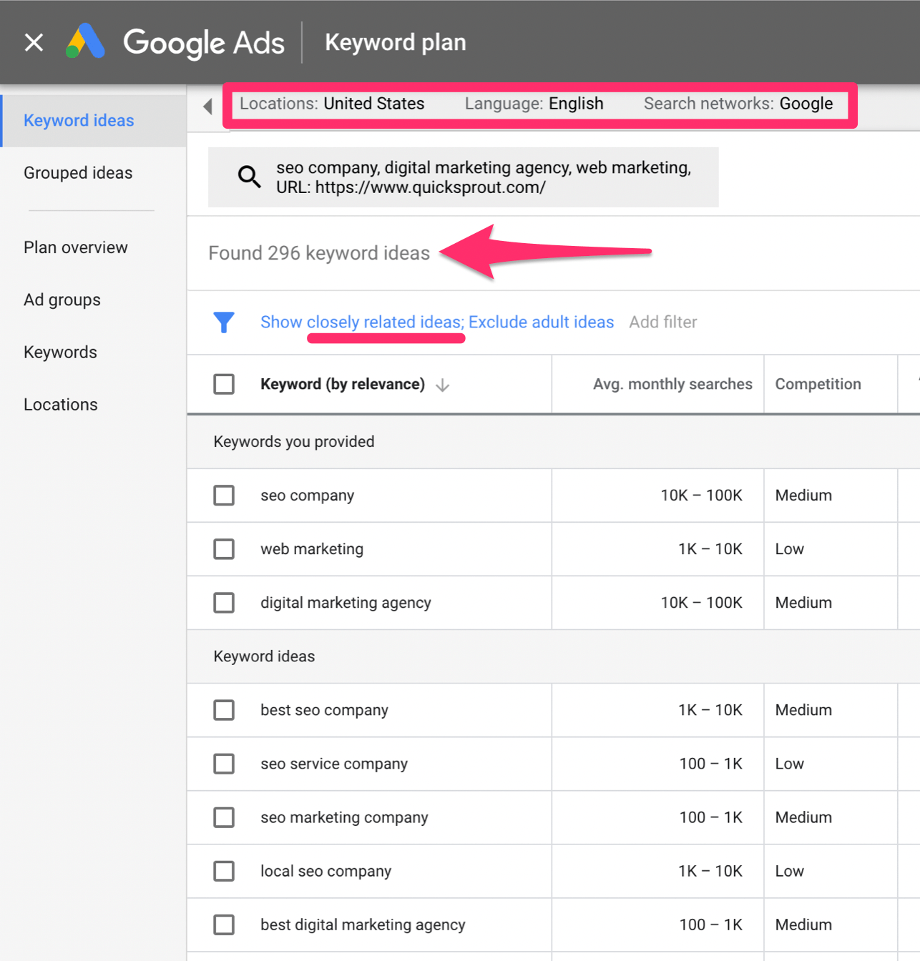The image size is (920, 961).
Task: Click the search magnifier icon
Action: (x=249, y=176)
